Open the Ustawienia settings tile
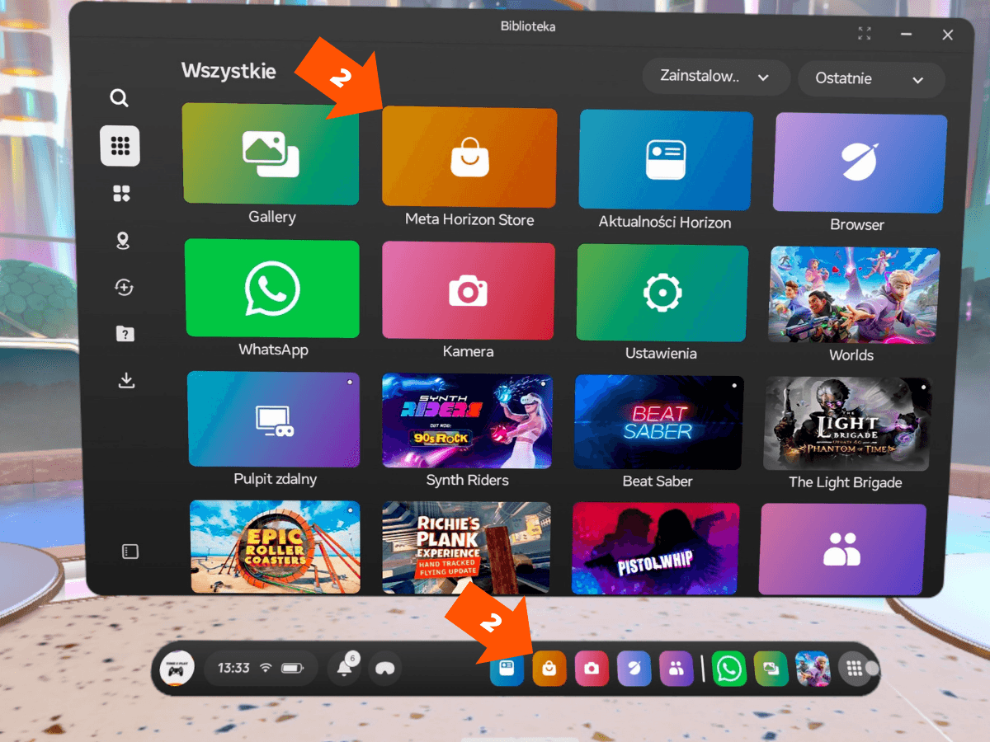The width and height of the screenshot is (990, 742). point(662,293)
